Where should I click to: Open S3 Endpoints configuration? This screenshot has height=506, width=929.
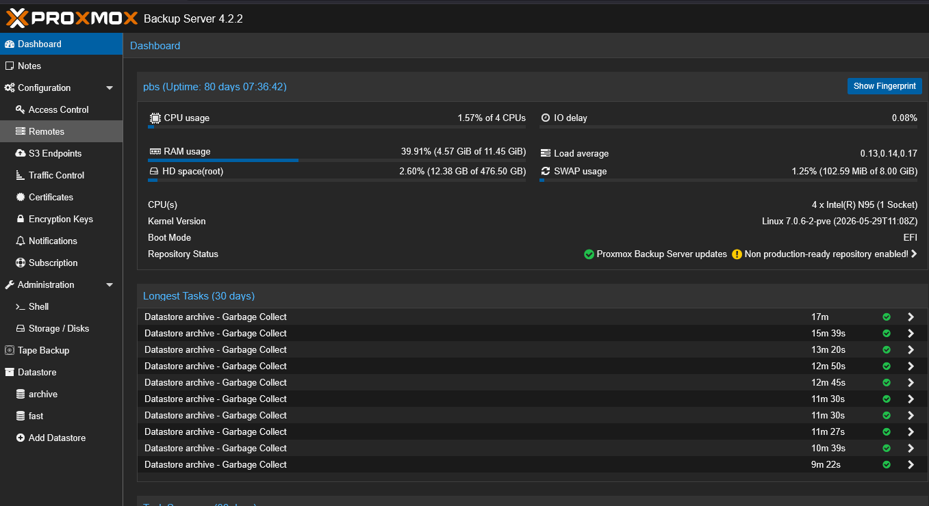pos(61,153)
